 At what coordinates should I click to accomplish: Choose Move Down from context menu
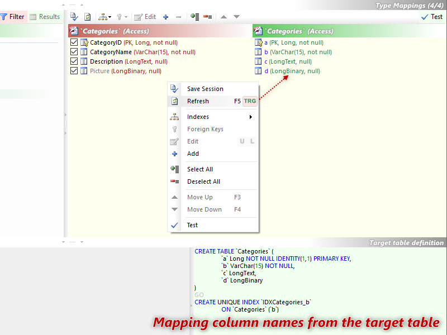point(213,209)
